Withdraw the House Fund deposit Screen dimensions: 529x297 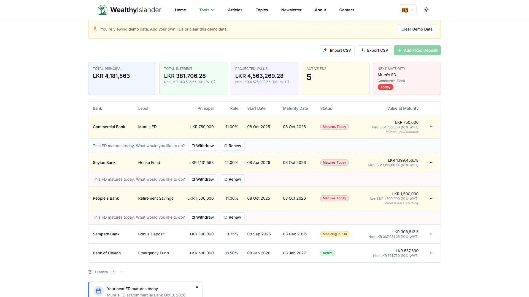203,179
